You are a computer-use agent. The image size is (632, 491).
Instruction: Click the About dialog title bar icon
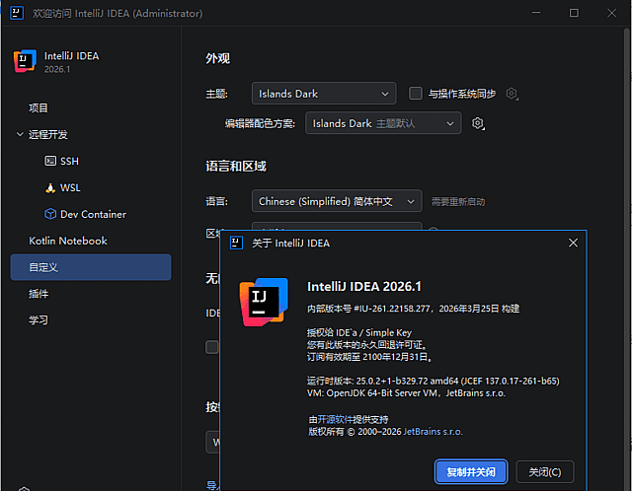click(236, 243)
